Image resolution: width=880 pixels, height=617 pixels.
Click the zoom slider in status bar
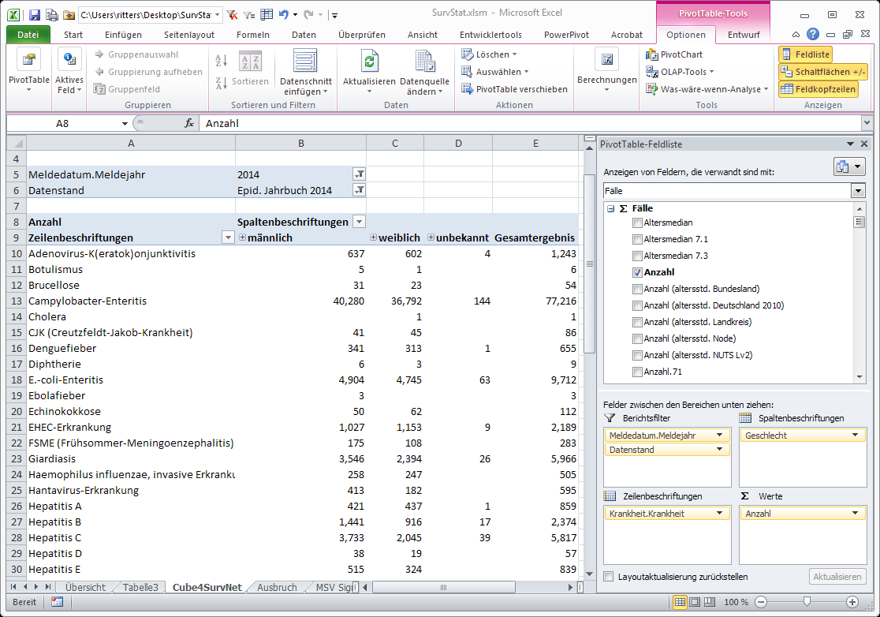pyautogui.click(x=806, y=602)
